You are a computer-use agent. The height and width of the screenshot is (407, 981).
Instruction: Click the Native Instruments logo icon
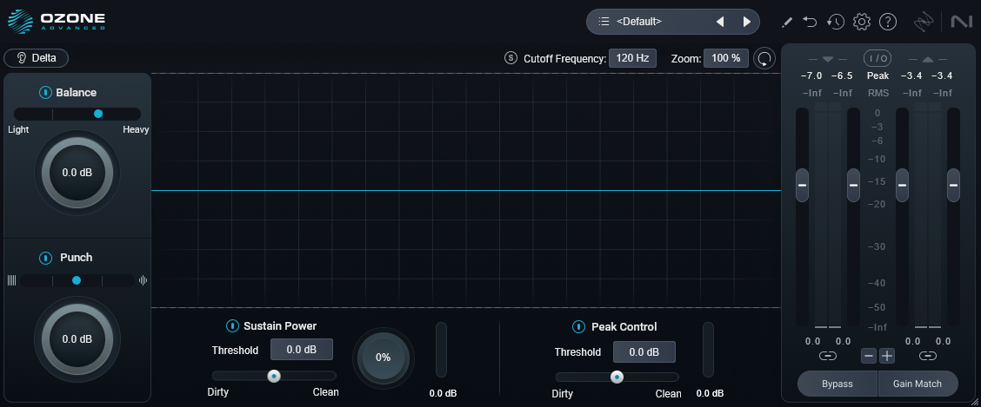pyautogui.click(x=960, y=22)
